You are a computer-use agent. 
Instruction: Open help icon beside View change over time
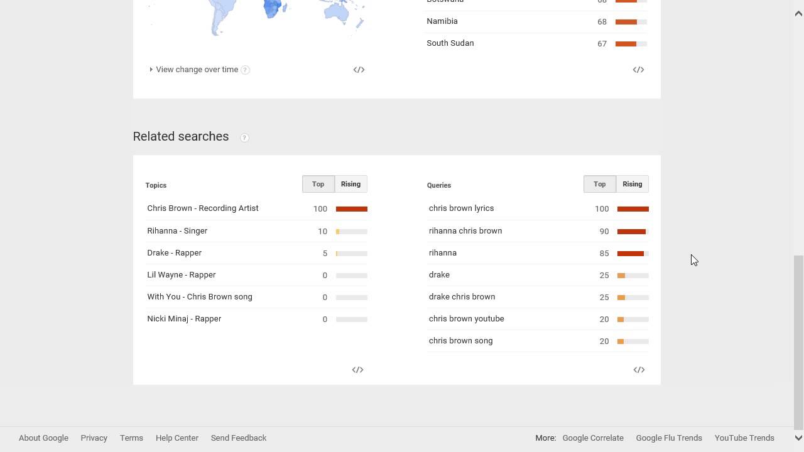(x=245, y=70)
